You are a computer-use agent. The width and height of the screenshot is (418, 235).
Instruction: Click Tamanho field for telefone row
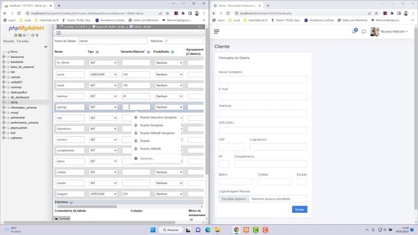tap(136, 96)
